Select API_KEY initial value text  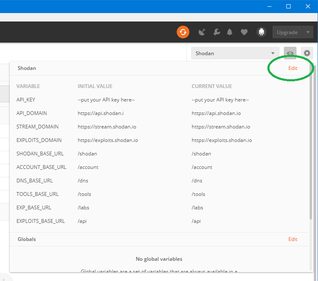pyautogui.click(x=106, y=100)
